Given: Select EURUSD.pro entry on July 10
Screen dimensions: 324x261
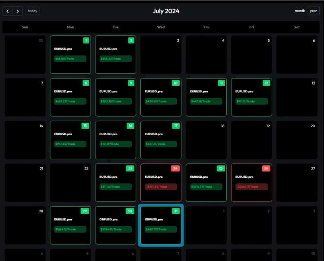Looking at the screenshot, I should (154, 91).
